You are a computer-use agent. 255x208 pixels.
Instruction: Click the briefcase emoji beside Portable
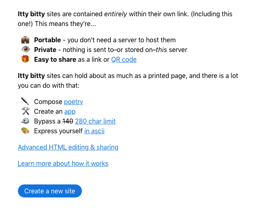(25, 40)
